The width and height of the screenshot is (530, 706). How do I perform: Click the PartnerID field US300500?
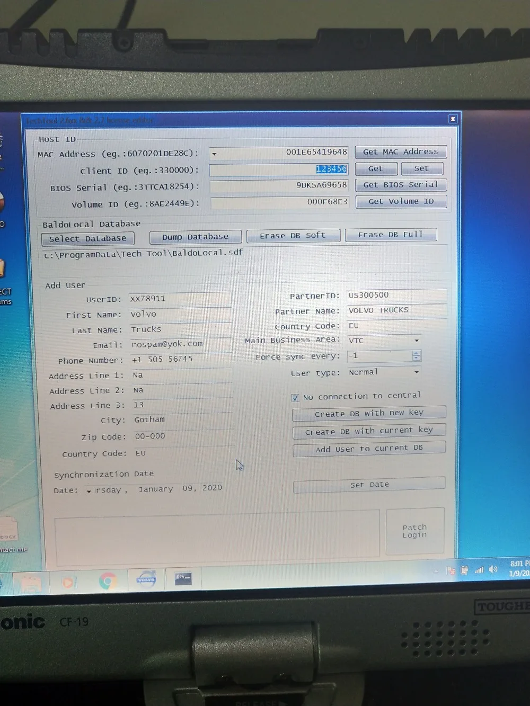396,296
